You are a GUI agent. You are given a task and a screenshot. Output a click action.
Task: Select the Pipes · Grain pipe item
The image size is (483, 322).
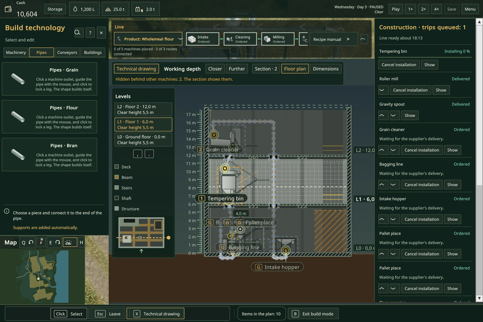click(x=50, y=79)
